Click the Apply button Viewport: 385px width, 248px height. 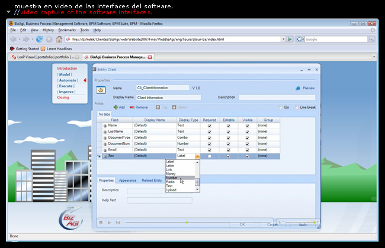[303, 224]
